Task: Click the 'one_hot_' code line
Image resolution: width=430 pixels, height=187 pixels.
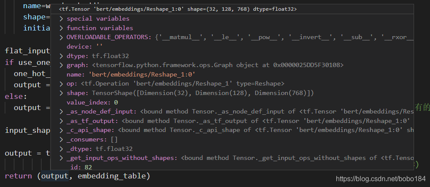Action: coord(32,74)
